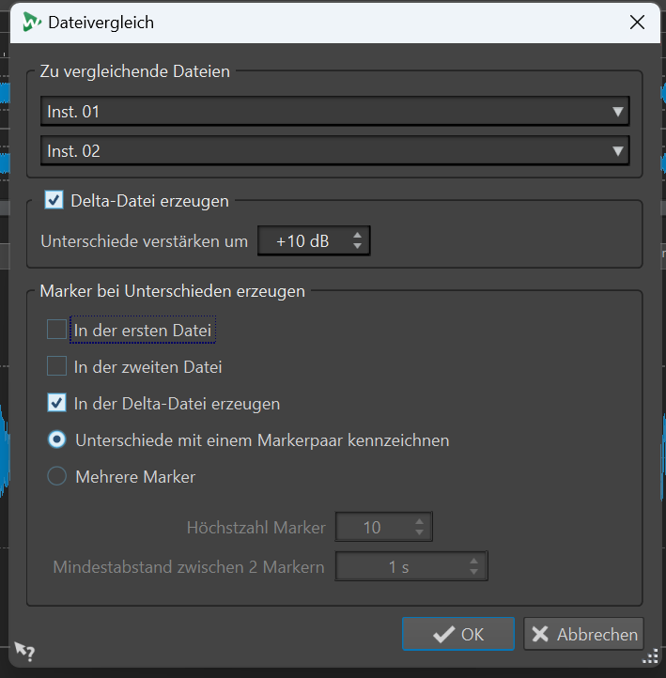
Task: Click into the +10 dB value field
Action: [x=302, y=241]
